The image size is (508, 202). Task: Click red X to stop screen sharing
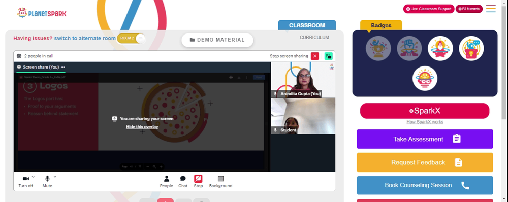(x=315, y=56)
